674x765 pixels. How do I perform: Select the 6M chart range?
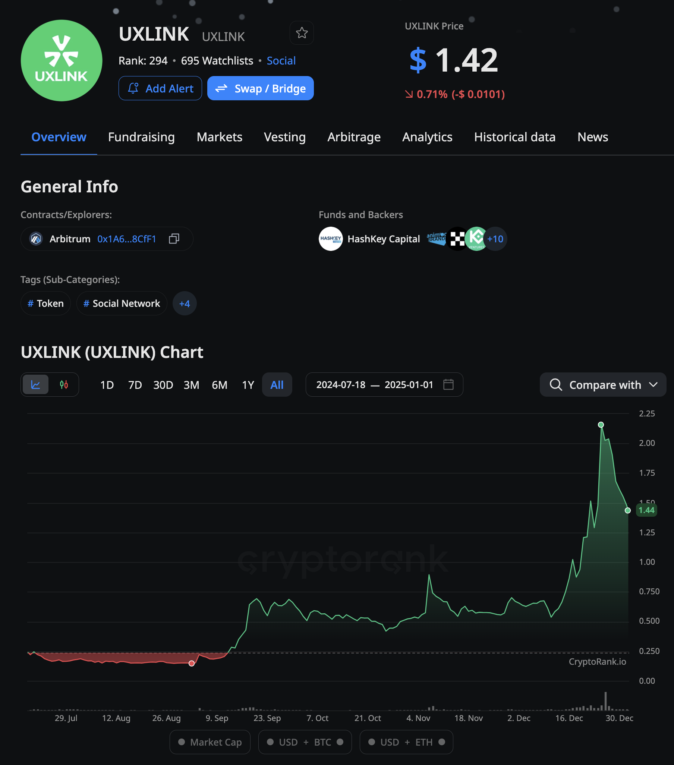click(x=220, y=385)
